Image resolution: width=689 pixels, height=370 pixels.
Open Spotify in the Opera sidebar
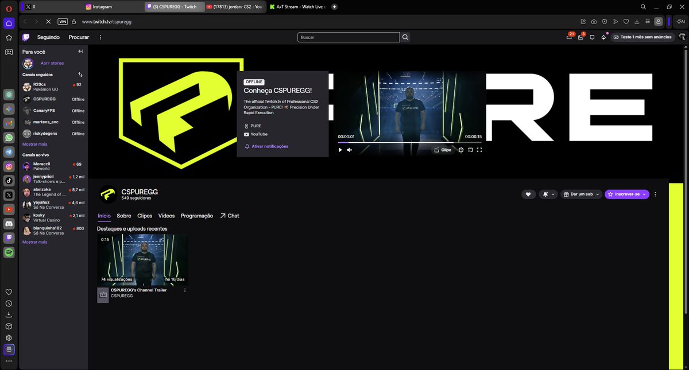click(9, 252)
